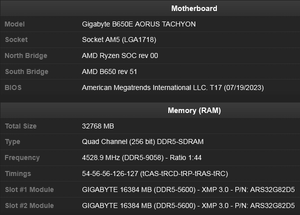Click the BIOS row label
Viewport: 300px width, 215px height.
point(13,87)
